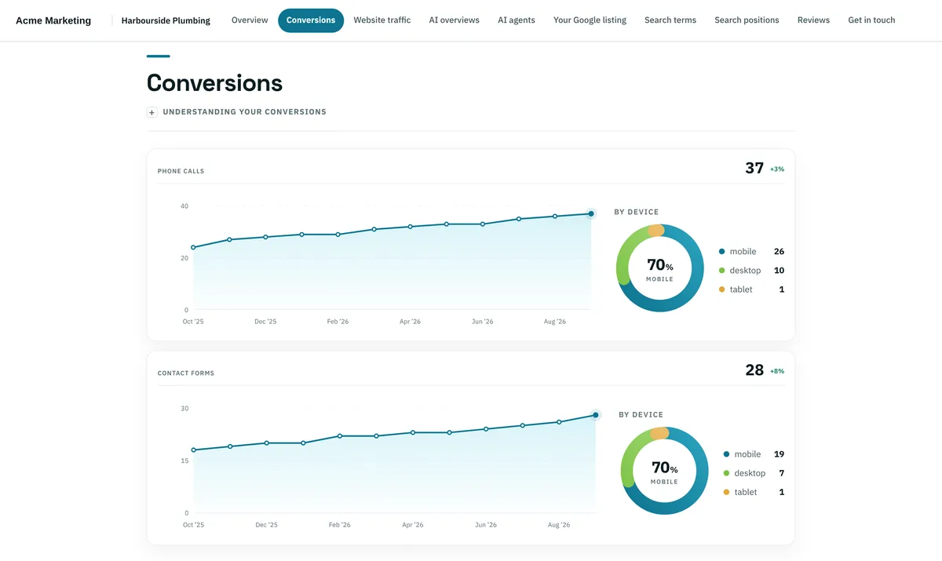Open Get in touch page
Image resolution: width=942 pixels, height=561 pixels.
871,20
